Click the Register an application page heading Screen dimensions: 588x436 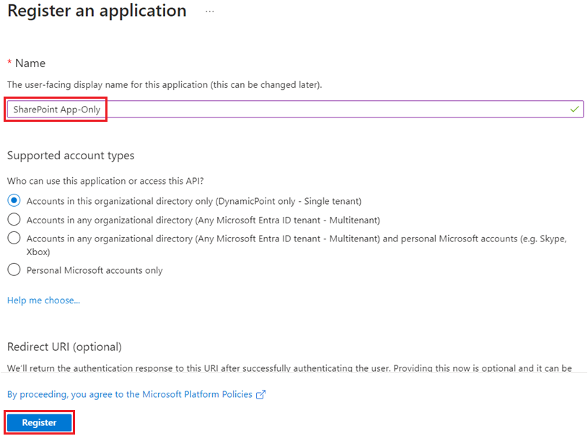point(97,12)
